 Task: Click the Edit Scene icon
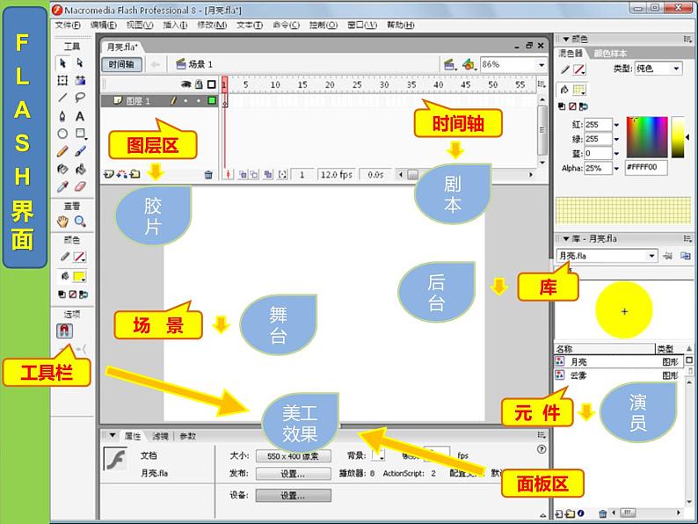(449, 65)
